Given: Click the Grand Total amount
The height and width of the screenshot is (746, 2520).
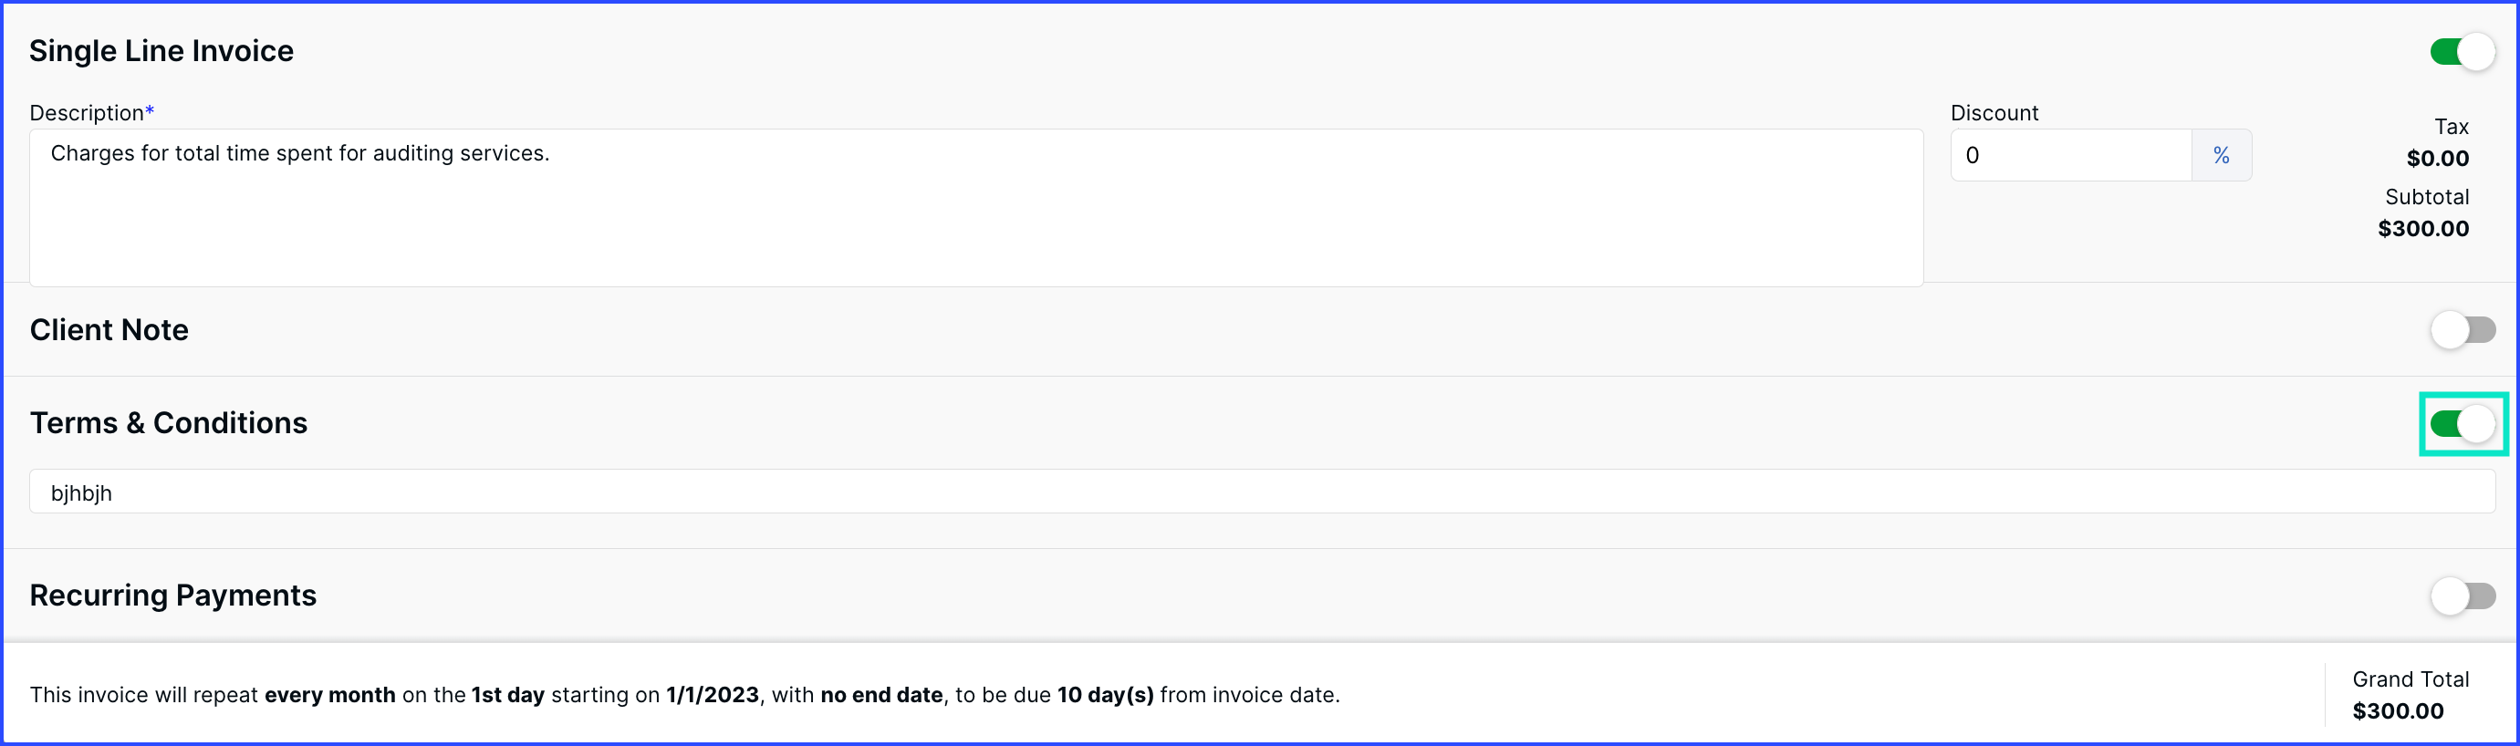Looking at the screenshot, I should (2398, 711).
